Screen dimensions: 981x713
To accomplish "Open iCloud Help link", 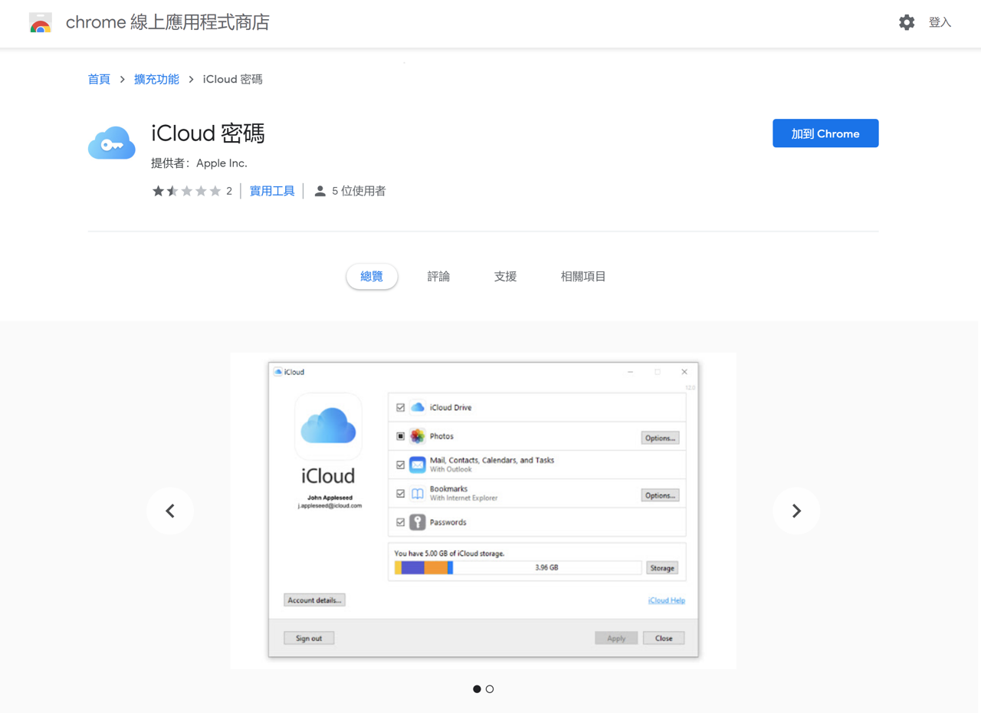I will pos(667,600).
